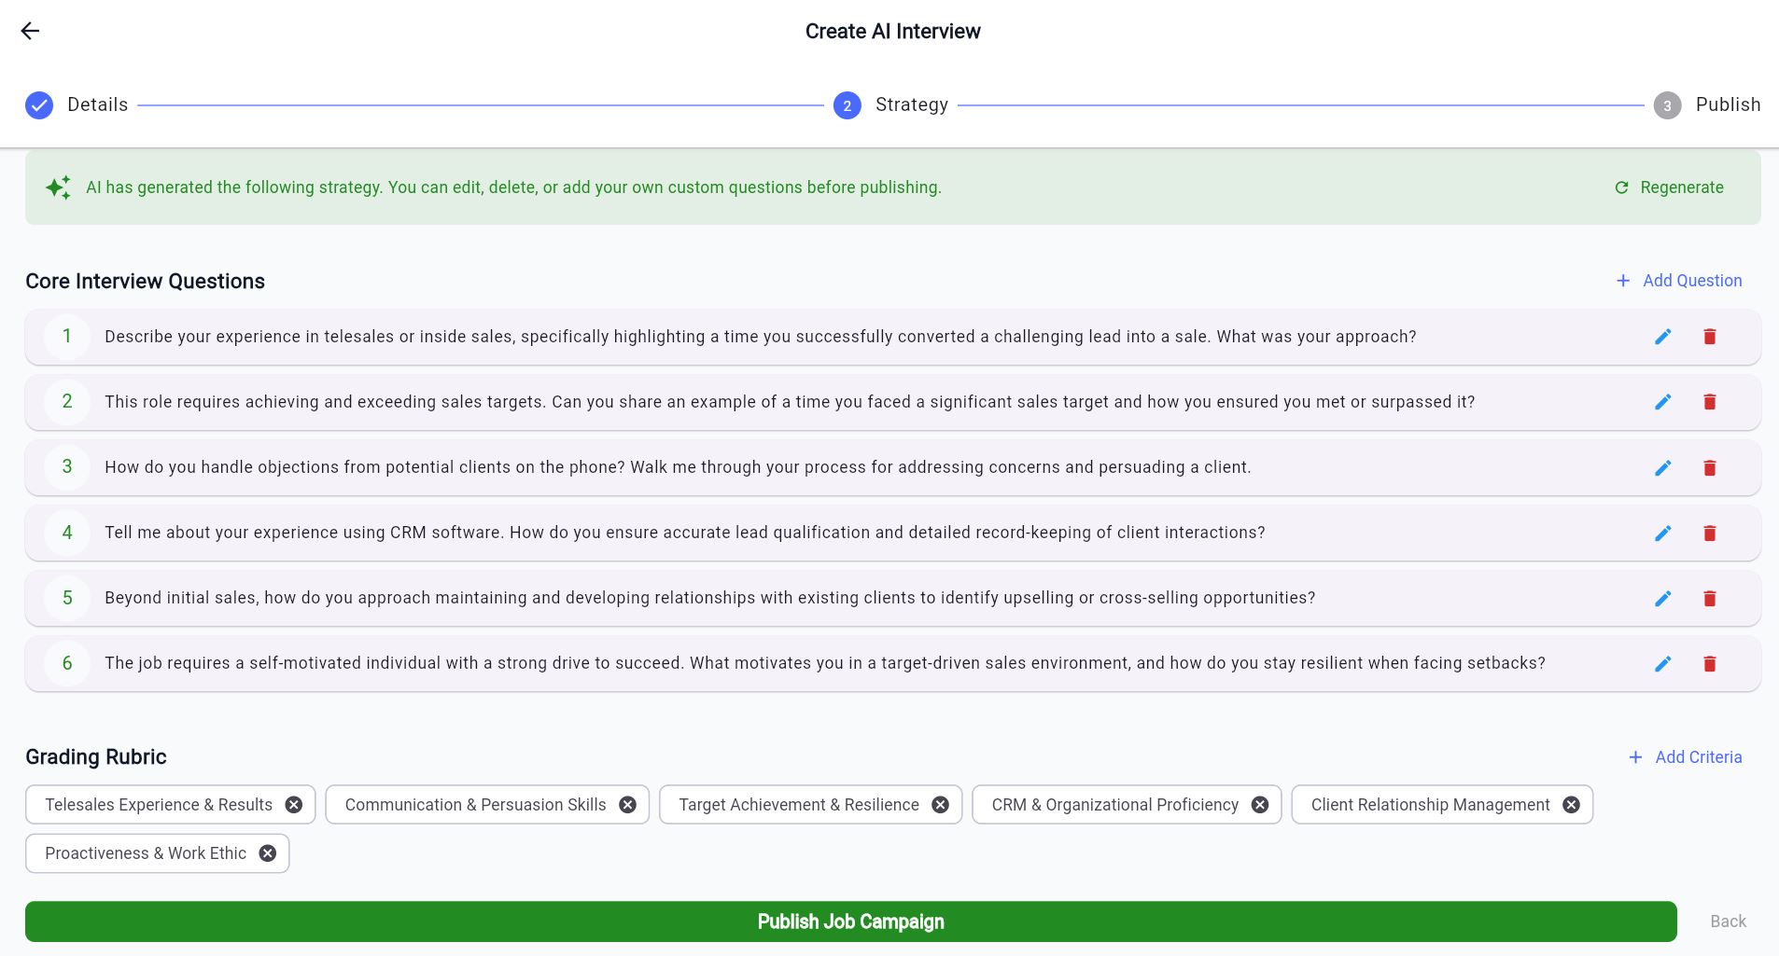Select question 6 text about resilience
1779x956 pixels.
[824, 663]
